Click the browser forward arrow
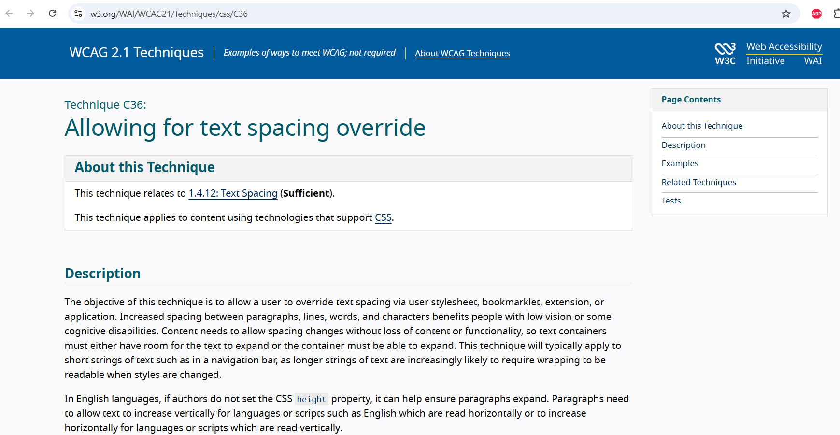 pyautogui.click(x=30, y=14)
